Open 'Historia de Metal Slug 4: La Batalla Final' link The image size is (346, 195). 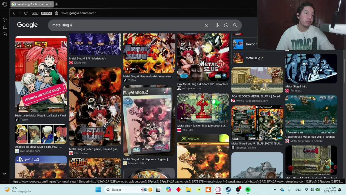41,116
